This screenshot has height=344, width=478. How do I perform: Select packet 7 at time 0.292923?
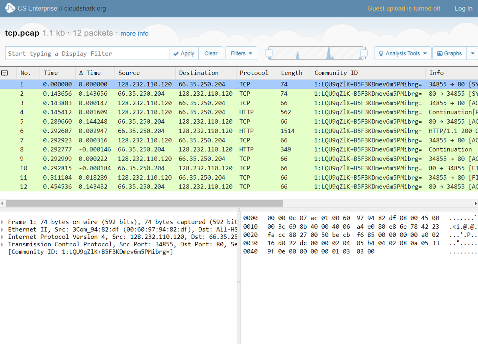point(239,140)
